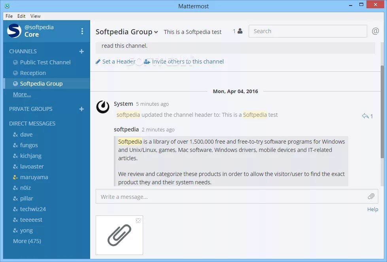Open recent mentions @ icon
The width and height of the screenshot is (387, 262).
point(376,31)
